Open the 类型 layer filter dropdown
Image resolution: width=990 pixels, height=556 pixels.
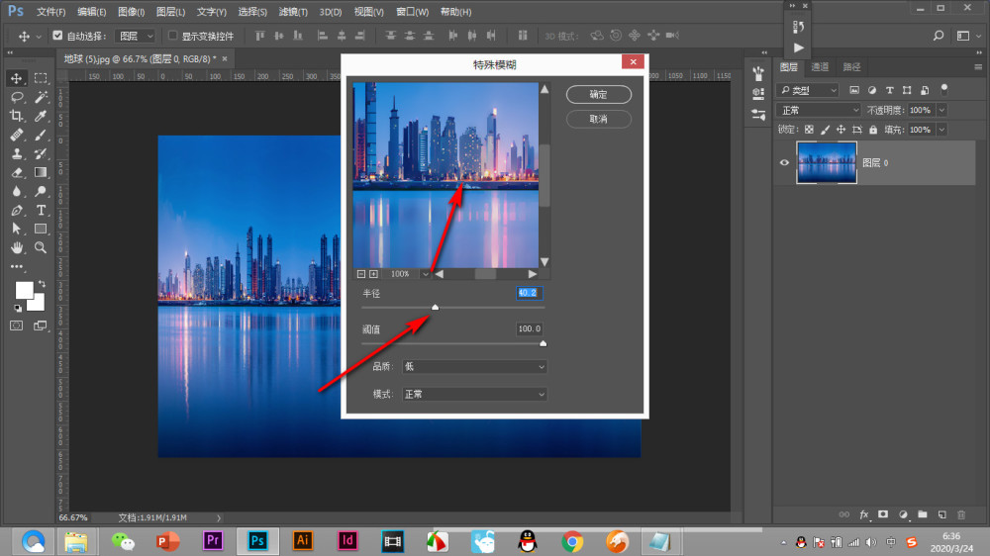[x=808, y=90]
